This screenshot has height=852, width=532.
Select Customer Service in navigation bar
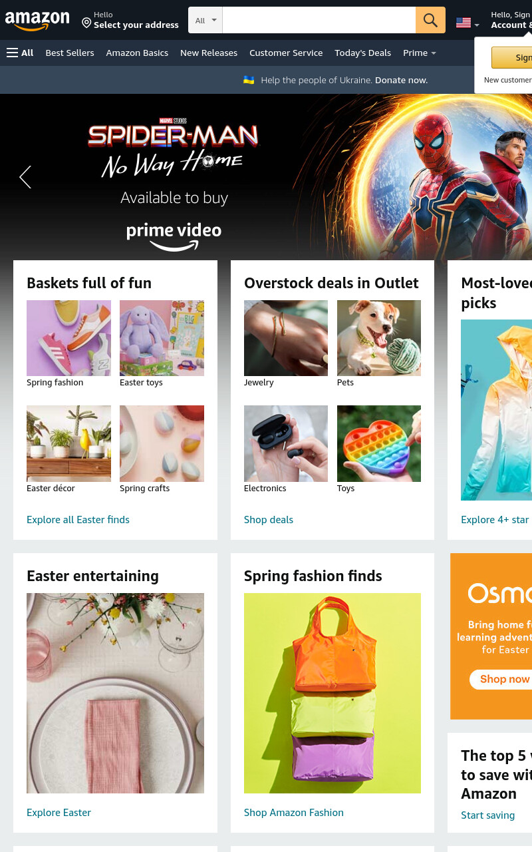[286, 53]
